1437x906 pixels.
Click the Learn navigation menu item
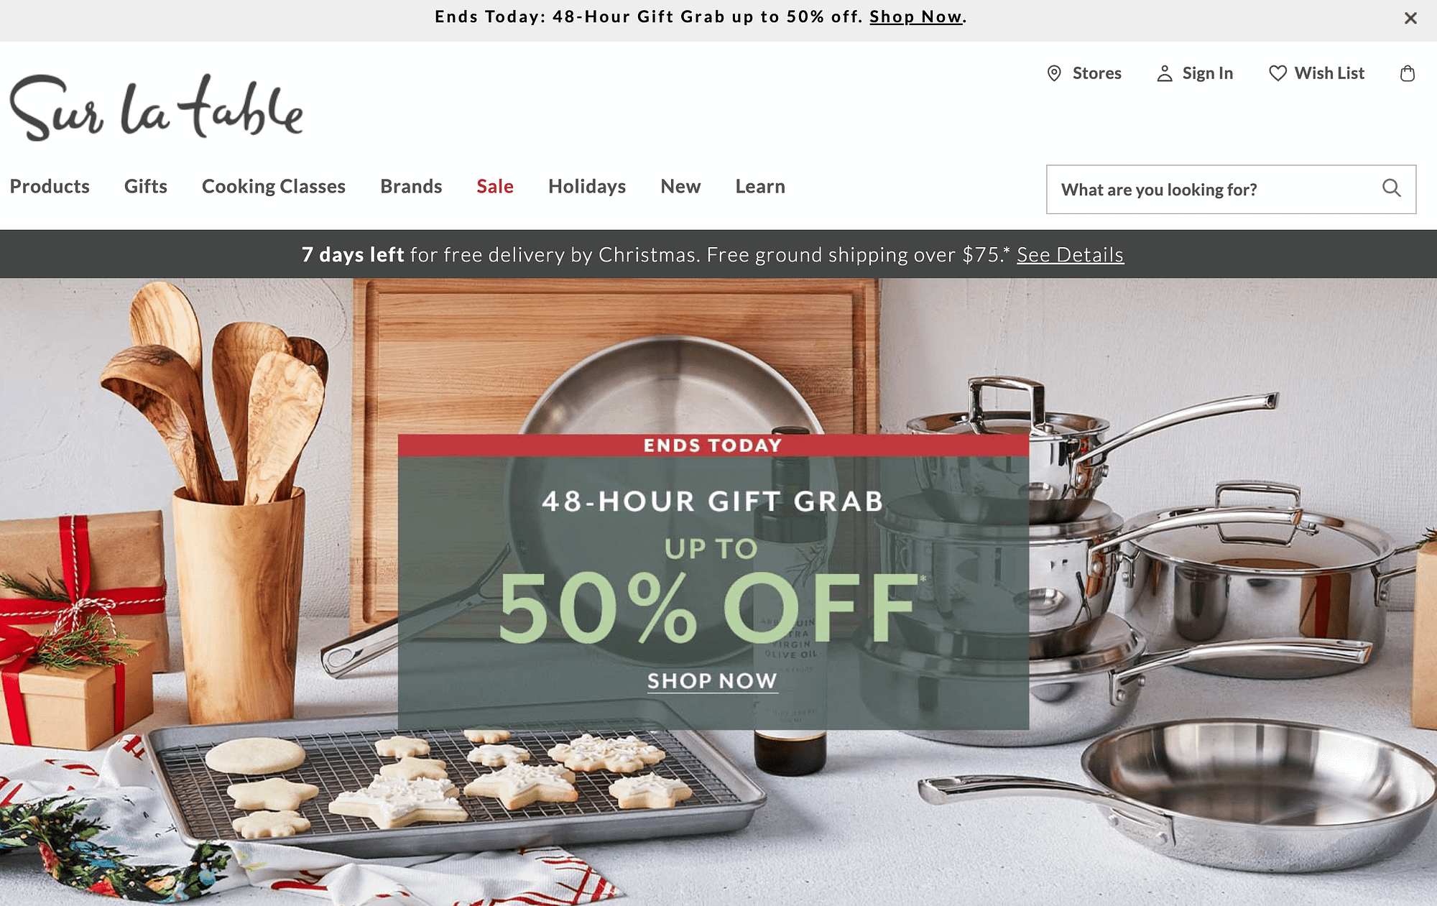click(x=761, y=185)
